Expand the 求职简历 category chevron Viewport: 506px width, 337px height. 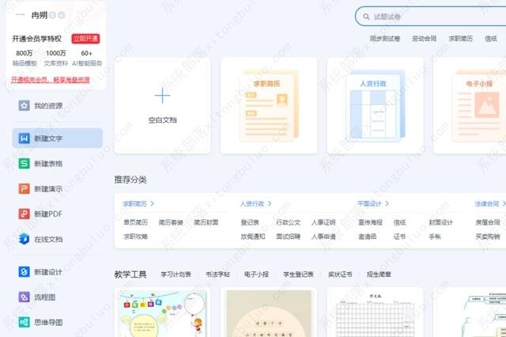coord(152,203)
